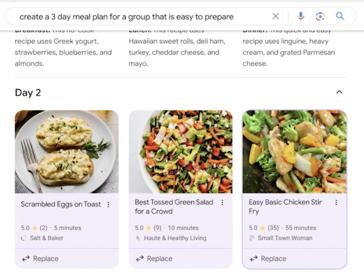The image size is (364, 272).
Task: Open Best Tossed Green Salad for a Crowd title
Action: coord(174,207)
